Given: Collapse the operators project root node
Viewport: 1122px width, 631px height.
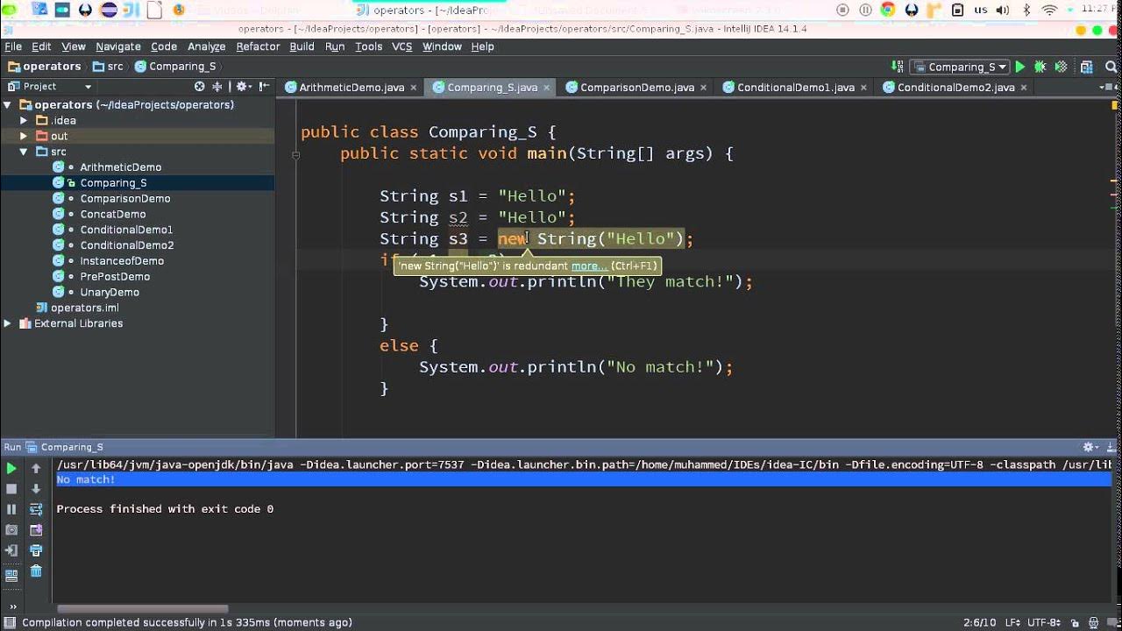Looking at the screenshot, I should 7,105.
